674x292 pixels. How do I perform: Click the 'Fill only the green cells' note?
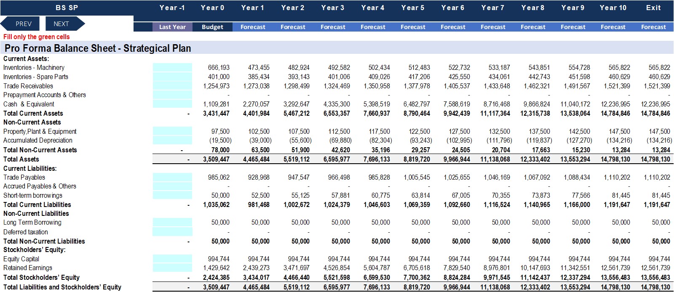click(x=37, y=37)
